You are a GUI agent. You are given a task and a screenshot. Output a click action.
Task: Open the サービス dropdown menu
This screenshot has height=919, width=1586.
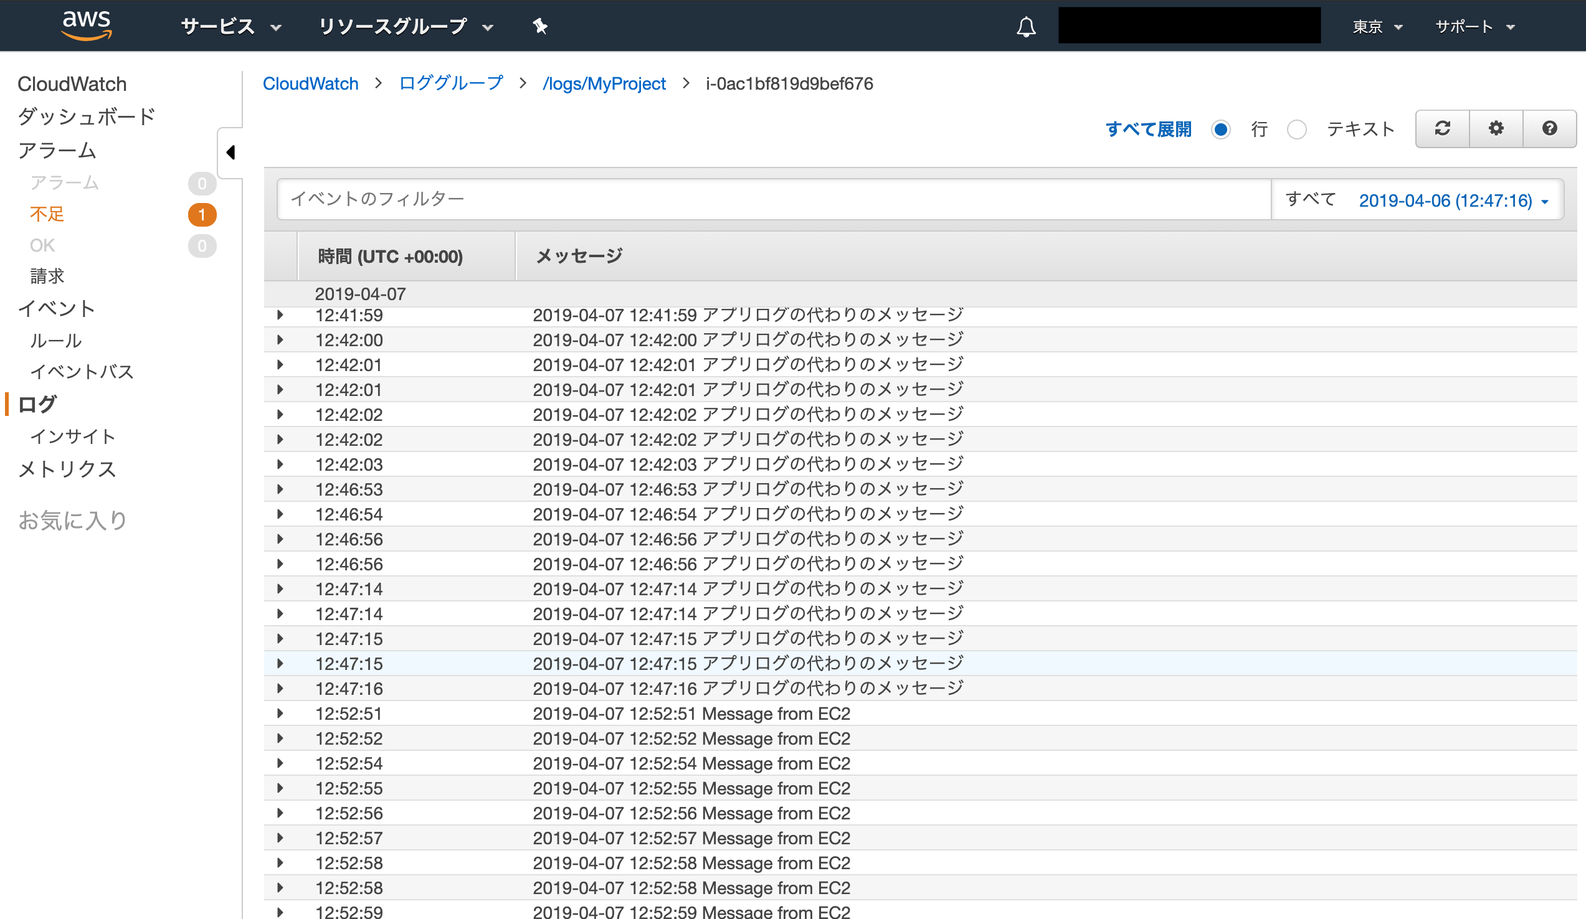coord(231,26)
